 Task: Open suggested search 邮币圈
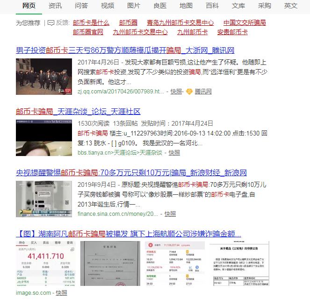[128, 23]
